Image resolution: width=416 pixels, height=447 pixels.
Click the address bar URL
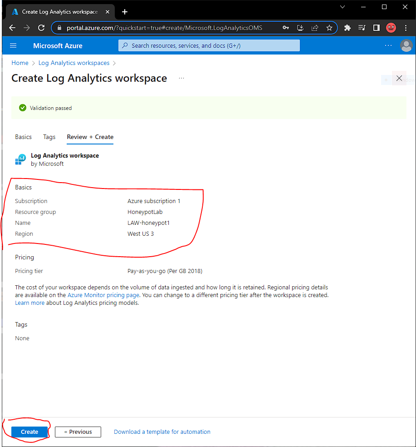tap(164, 28)
